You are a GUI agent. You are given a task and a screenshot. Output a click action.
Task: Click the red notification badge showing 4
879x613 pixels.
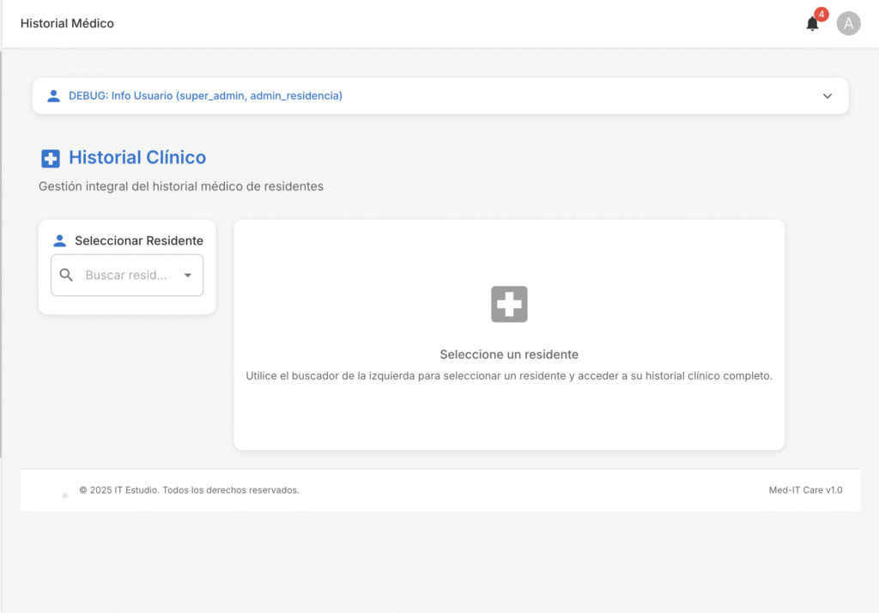821,15
